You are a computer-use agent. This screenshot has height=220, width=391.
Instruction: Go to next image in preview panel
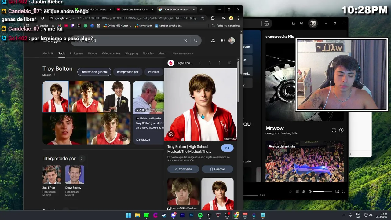point(210,63)
